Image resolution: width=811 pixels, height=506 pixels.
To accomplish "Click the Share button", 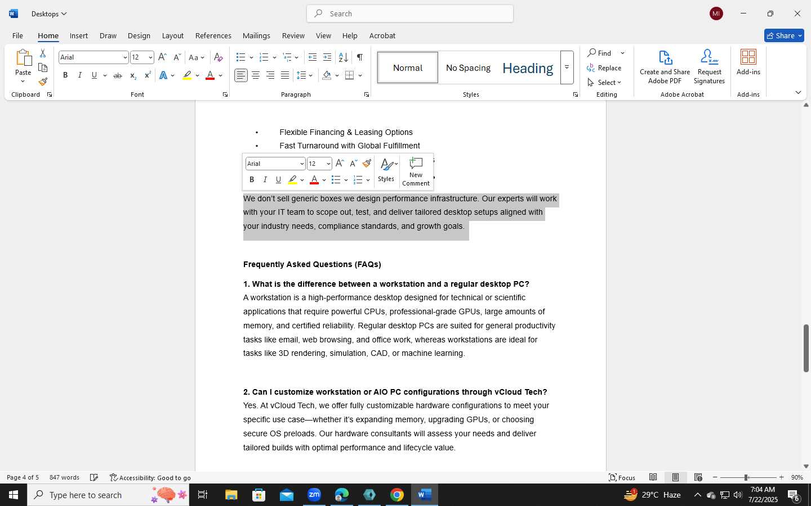I will click(784, 35).
